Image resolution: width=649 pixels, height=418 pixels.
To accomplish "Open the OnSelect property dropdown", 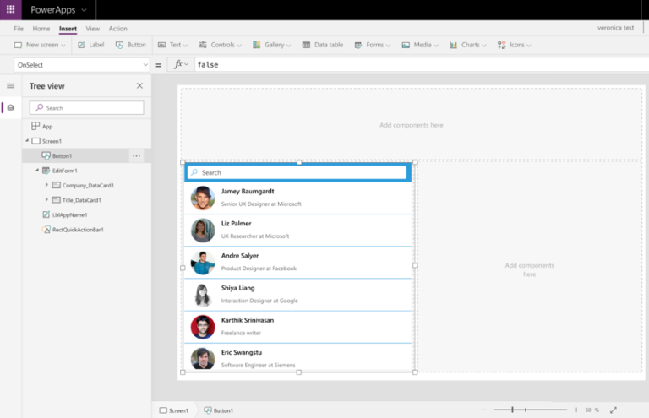I will (81, 65).
